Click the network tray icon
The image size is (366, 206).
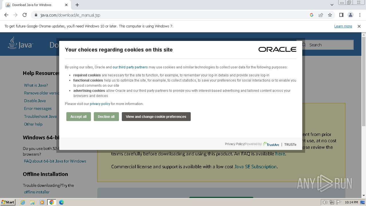332,202
